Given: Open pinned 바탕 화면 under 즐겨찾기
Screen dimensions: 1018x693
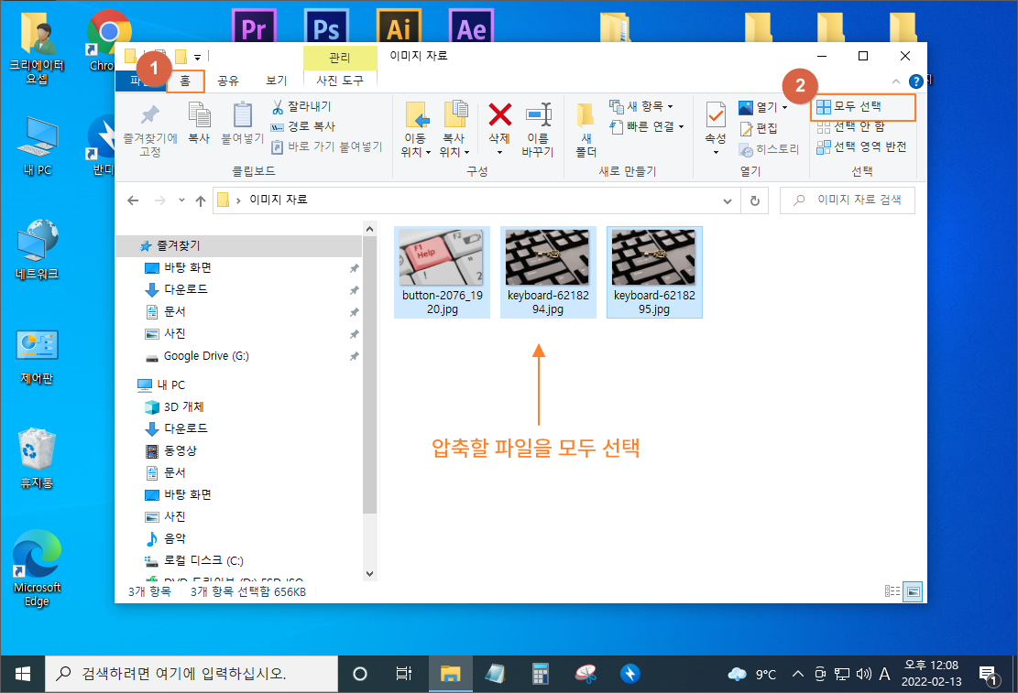Looking at the screenshot, I should click(188, 268).
